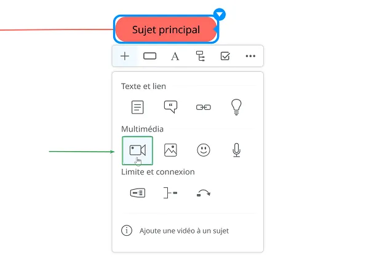369x269 pixels.
Task: Record a voice note via microphone icon
Action: tap(237, 150)
